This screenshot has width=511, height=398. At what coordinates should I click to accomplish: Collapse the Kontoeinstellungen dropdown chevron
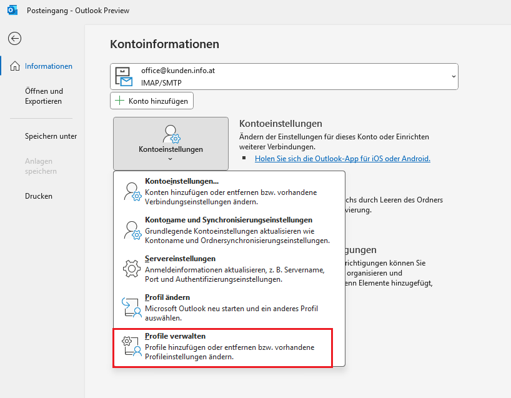click(170, 159)
